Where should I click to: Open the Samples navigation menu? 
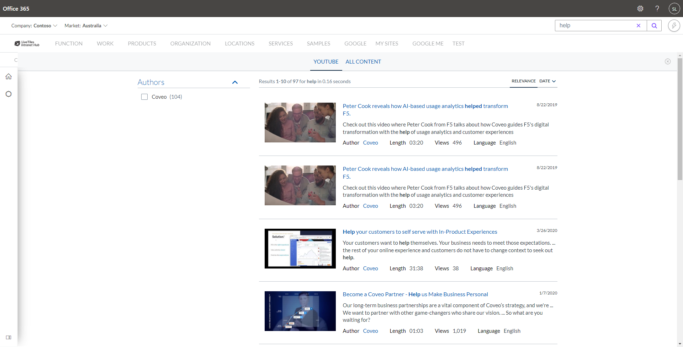tap(318, 43)
